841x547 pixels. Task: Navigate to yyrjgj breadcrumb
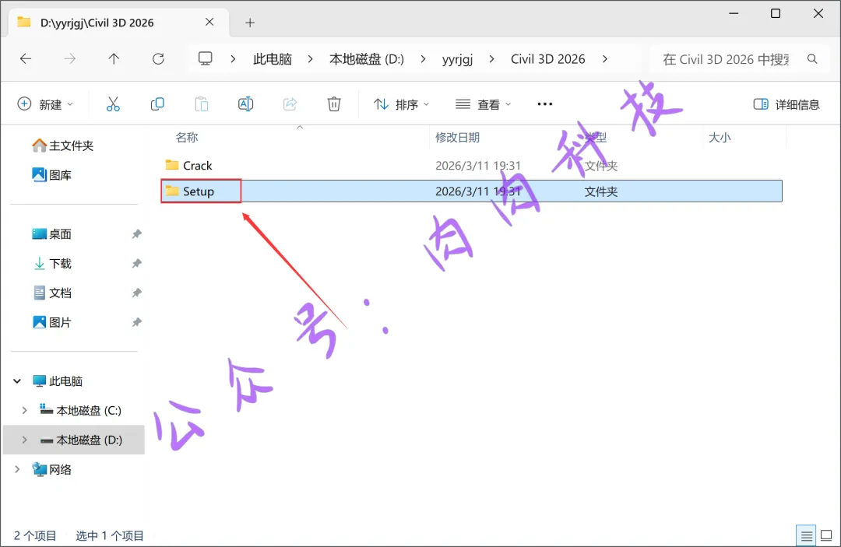coord(457,59)
